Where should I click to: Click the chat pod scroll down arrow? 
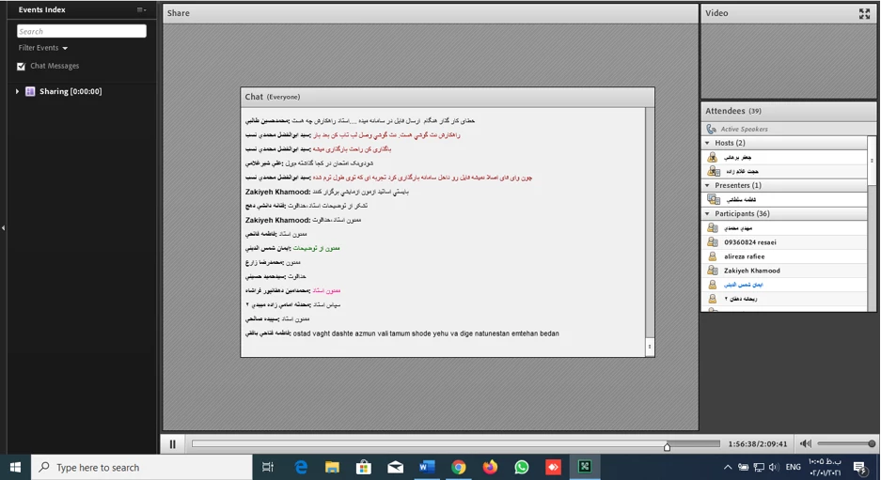tap(649, 347)
